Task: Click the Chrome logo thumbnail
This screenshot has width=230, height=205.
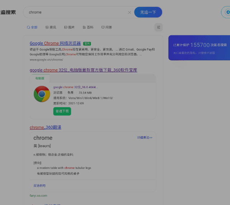Action: pos(42,94)
